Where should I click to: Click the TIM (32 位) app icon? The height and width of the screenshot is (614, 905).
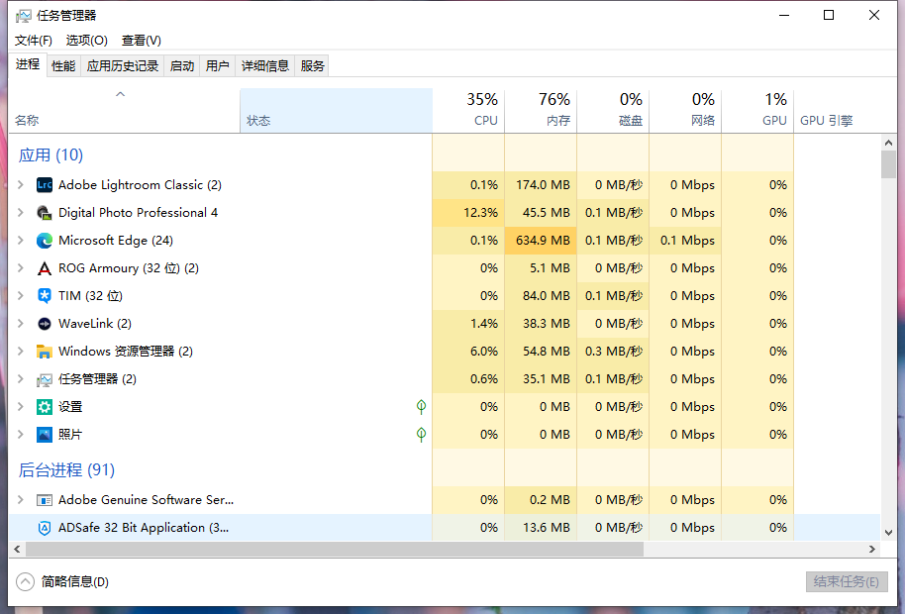click(45, 296)
